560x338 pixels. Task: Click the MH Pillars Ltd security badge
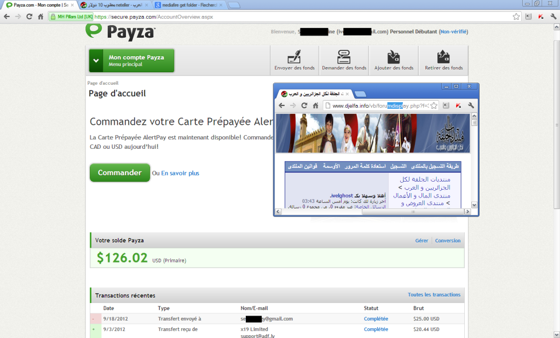coord(71,17)
